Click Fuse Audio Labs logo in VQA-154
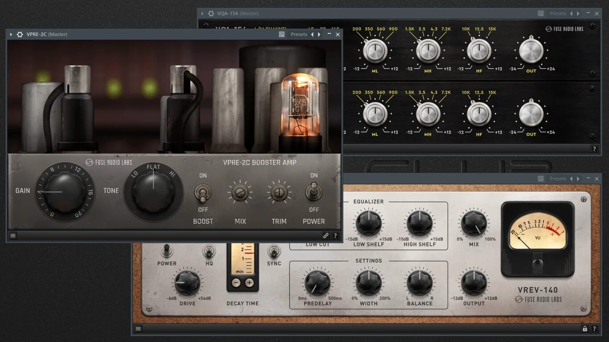The width and height of the screenshot is (609, 342). point(564,29)
